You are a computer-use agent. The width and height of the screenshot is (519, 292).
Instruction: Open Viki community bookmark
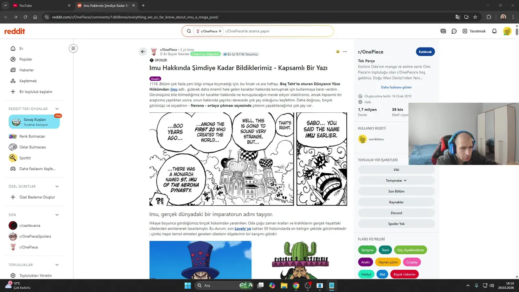click(x=396, y=170)
